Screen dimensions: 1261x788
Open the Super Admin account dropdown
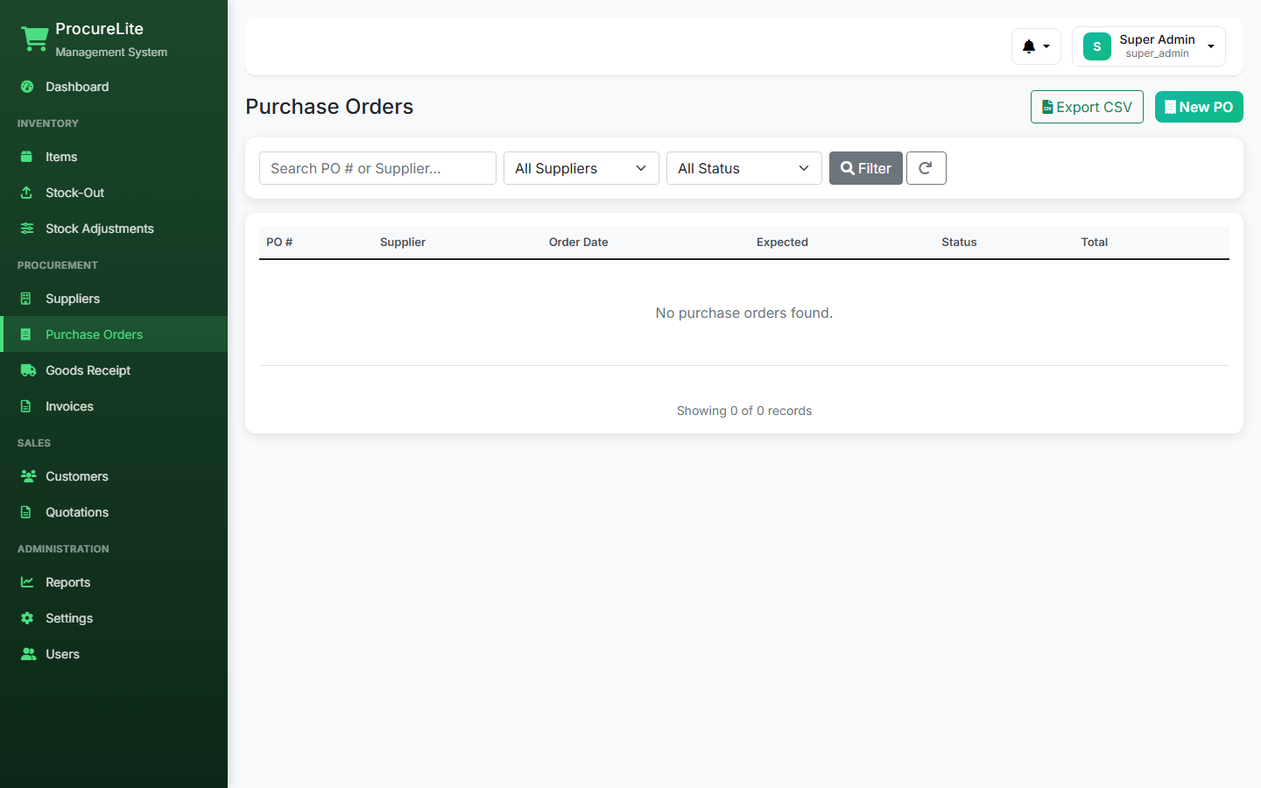(1148, 46)
